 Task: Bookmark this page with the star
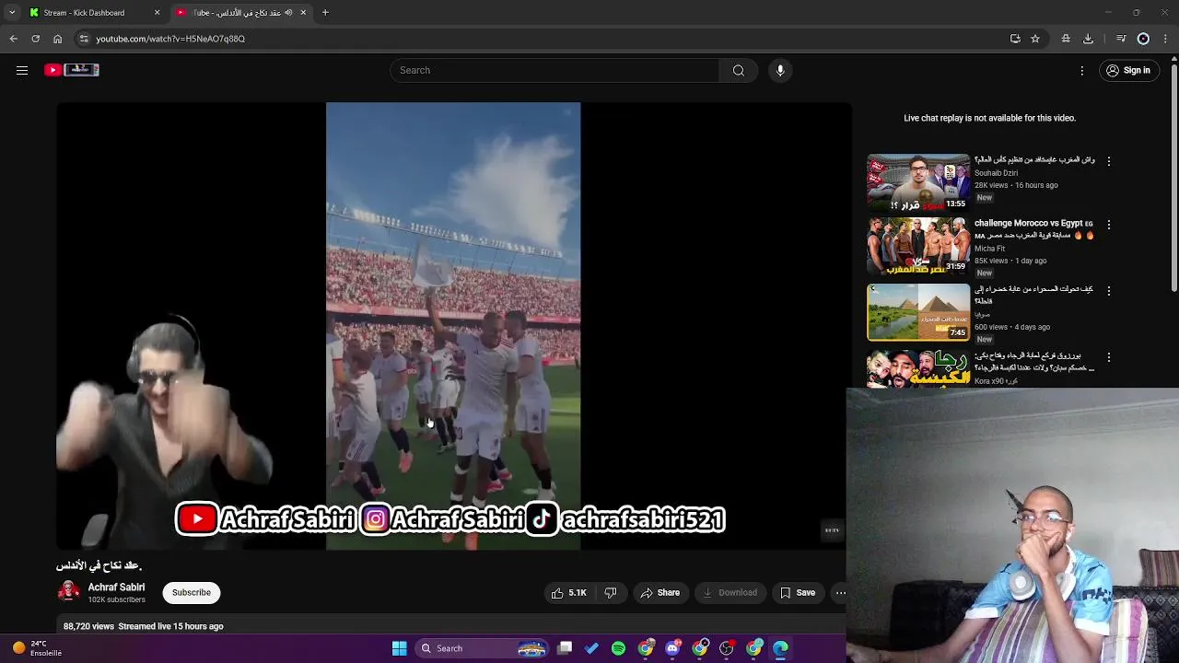(x=1035, y=39)
